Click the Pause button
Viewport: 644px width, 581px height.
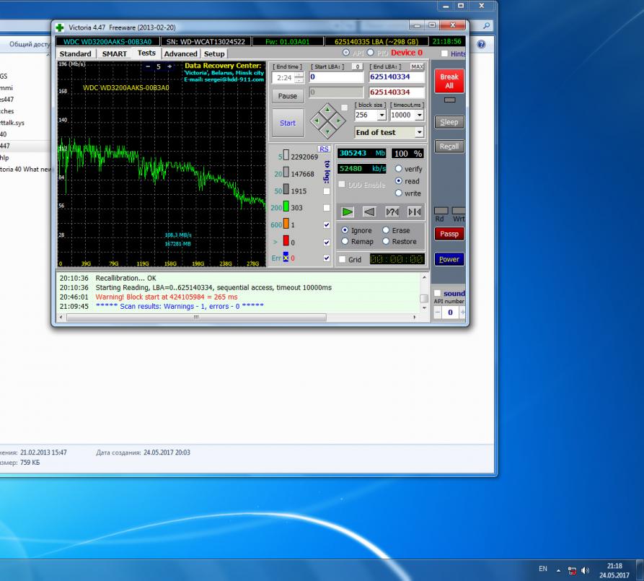click(x=288, y=96)
